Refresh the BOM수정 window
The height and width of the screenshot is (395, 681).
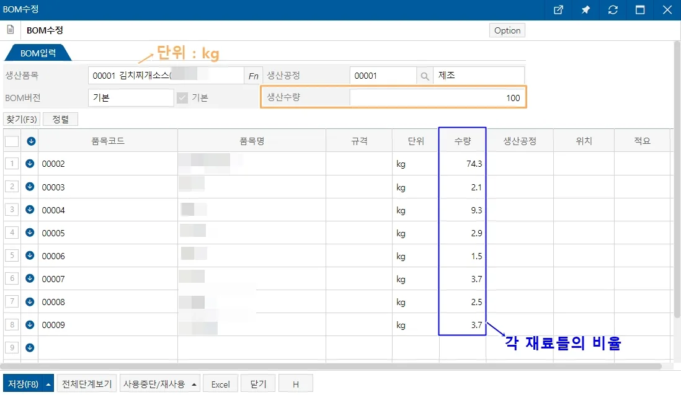click(x=613, y=9)
